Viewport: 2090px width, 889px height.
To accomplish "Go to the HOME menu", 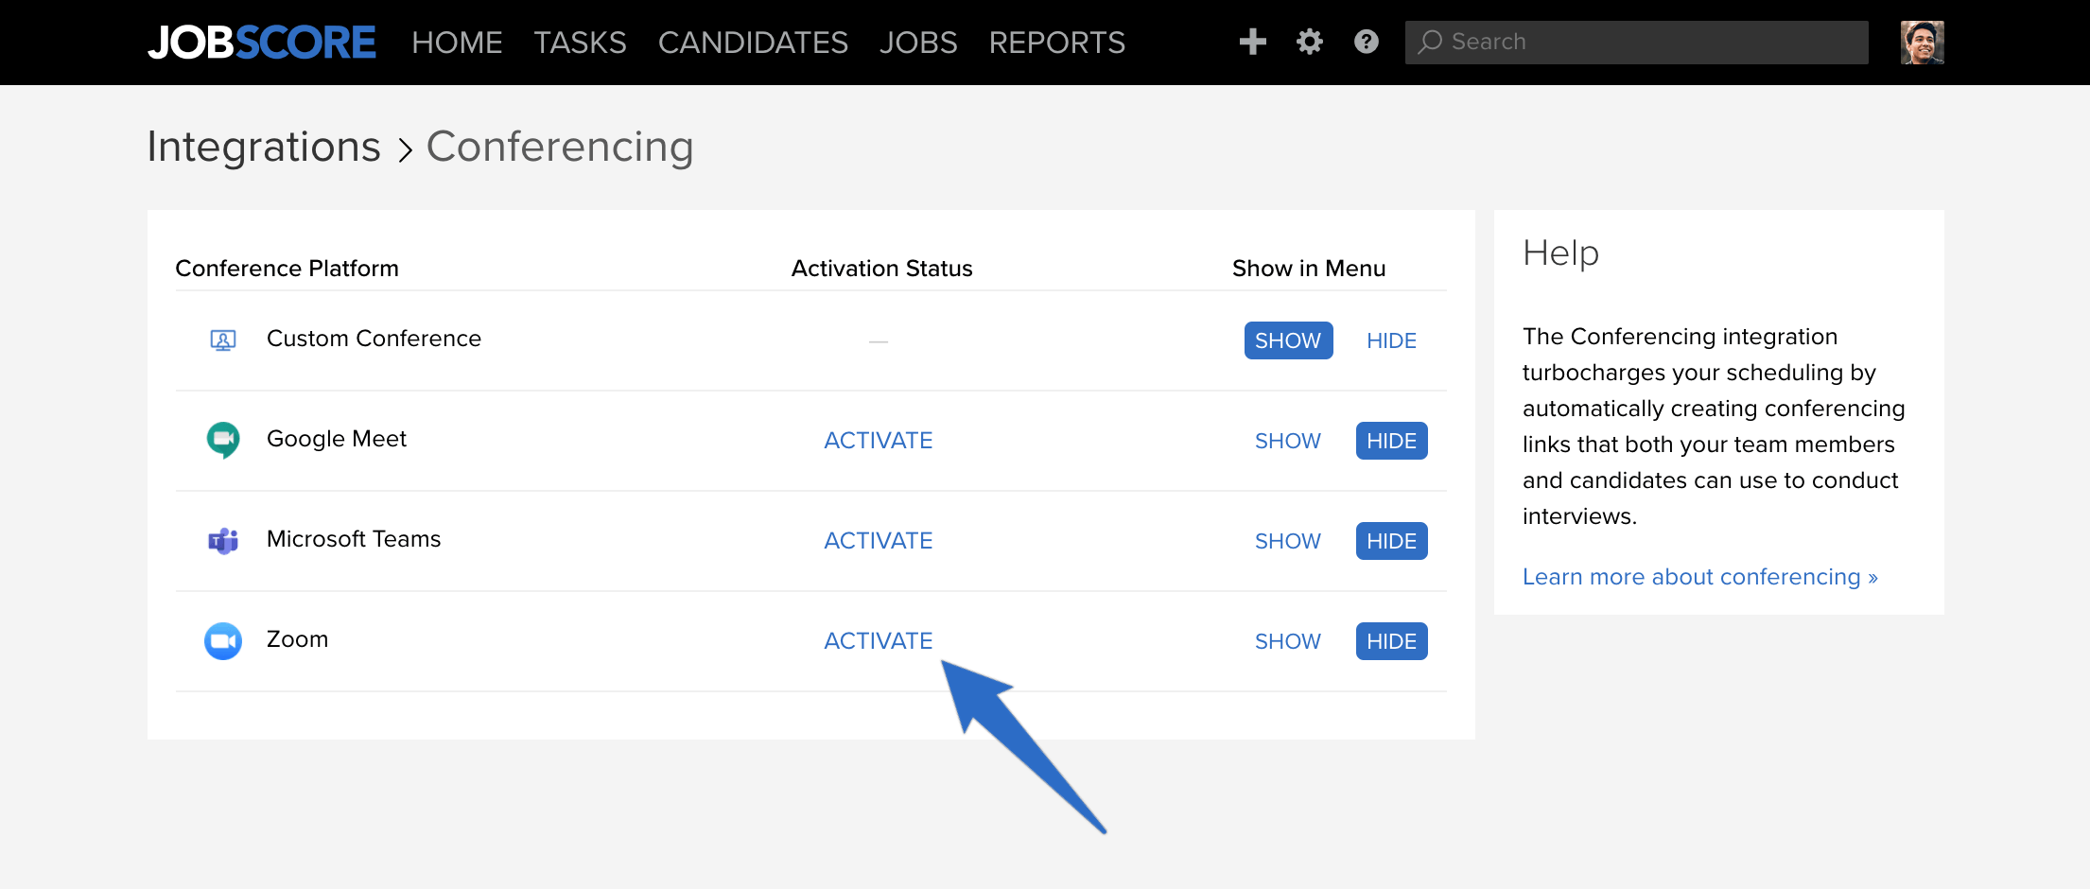I will tap(457, 43).
